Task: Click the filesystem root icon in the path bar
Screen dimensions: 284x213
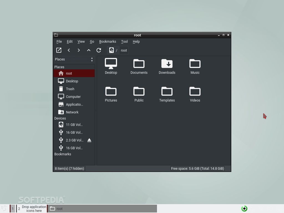Action: [112, 50]
